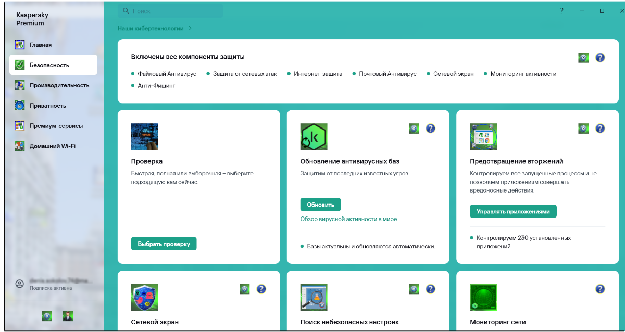Screen dimensions: 625x332
Task: Open help on Поиск небезопасных настроек card
Action: [x=431, y=289]
